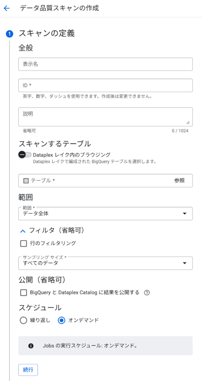
Task: Click the help icon beside publish results
Action: [147, 293]
